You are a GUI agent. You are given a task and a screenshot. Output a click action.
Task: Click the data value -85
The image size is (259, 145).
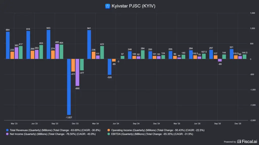[114, 64]
